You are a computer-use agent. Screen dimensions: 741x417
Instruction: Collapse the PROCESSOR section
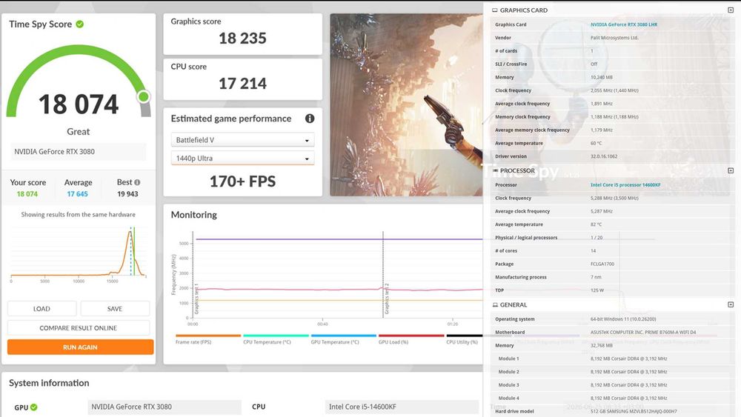click(731, 170)
